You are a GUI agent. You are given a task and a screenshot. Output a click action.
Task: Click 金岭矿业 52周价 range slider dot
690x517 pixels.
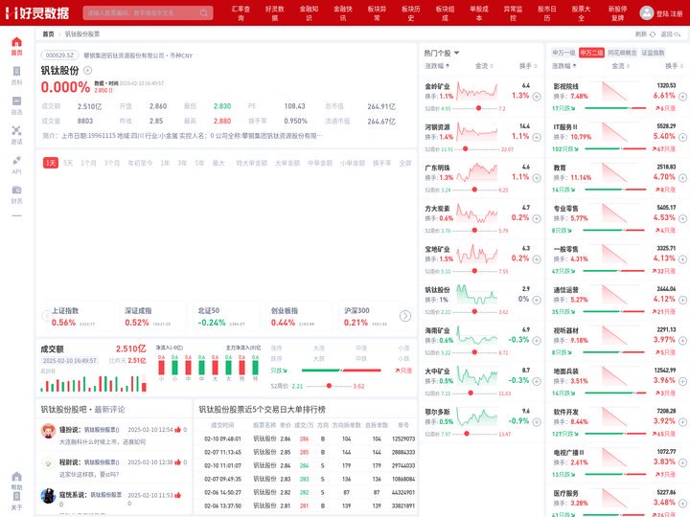[x=478, y=108]
